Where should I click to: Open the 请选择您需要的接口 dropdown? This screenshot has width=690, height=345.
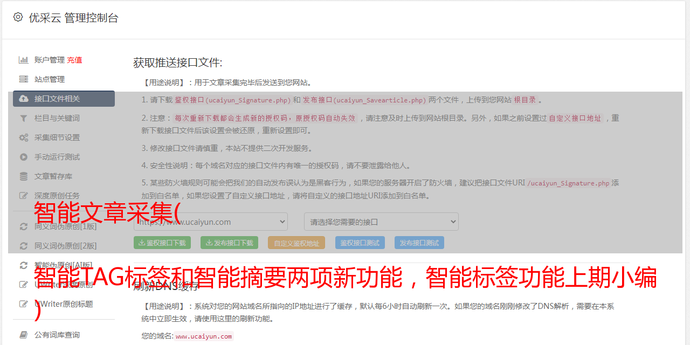pyautogui.click(x=381, y=222)
